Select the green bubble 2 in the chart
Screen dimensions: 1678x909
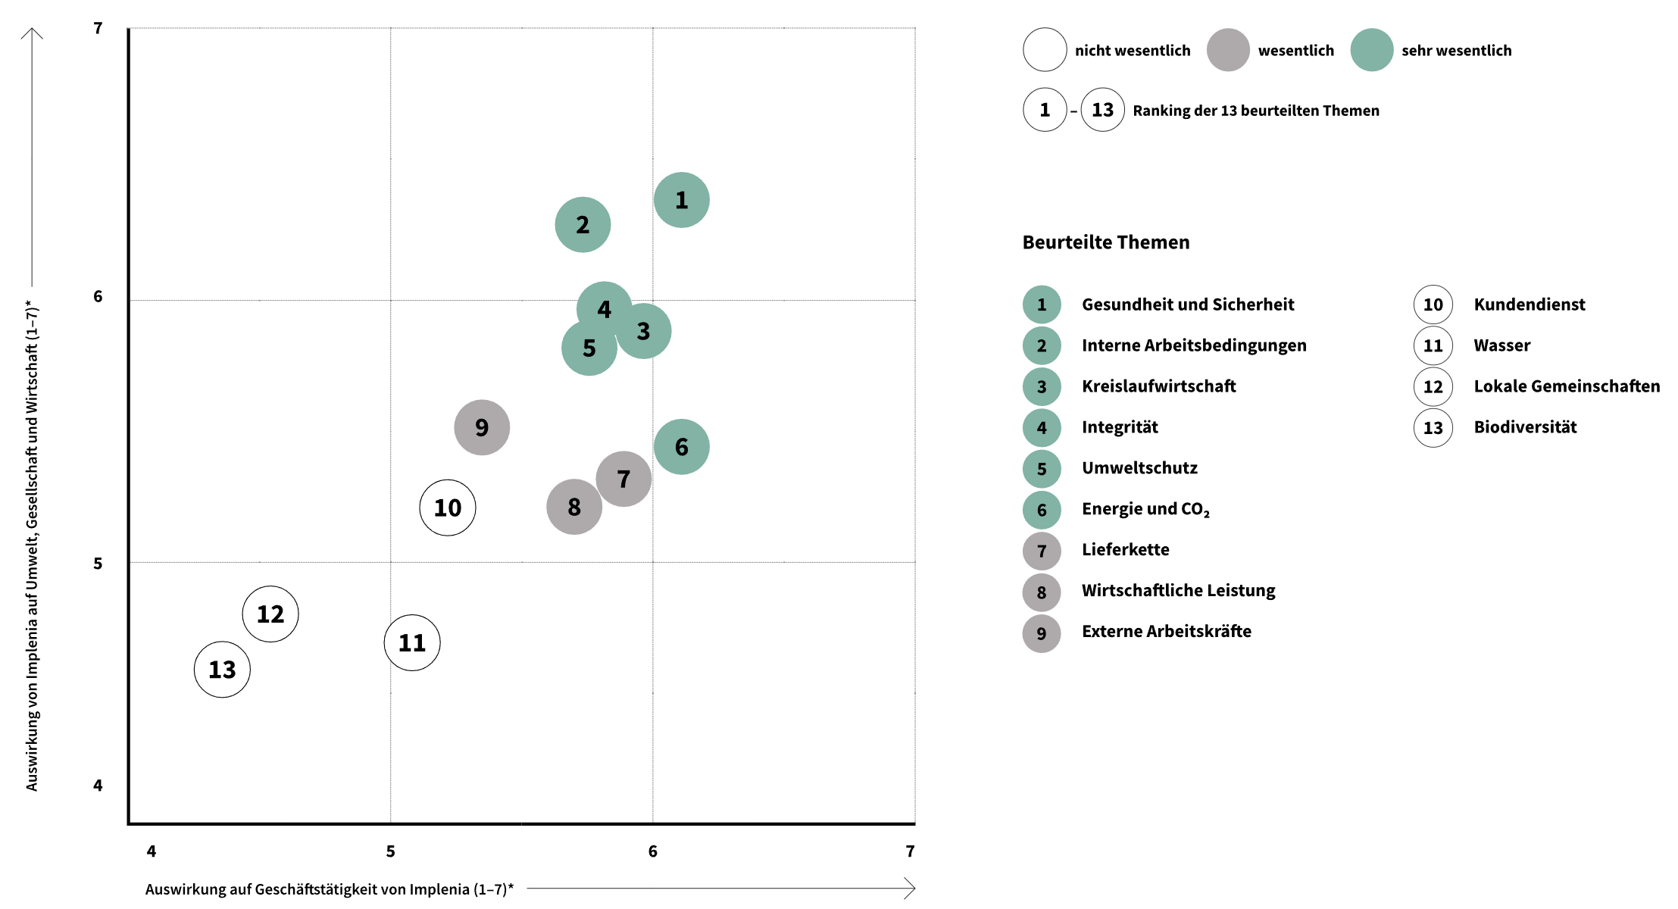(x=583, y=225)
